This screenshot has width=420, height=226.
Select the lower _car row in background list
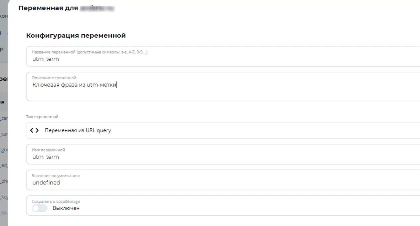(4, 134)
